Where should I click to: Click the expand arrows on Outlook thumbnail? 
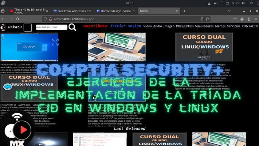[55, 42]
